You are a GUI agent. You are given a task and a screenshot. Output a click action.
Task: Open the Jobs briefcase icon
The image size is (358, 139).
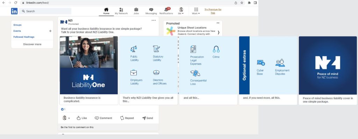136,9
